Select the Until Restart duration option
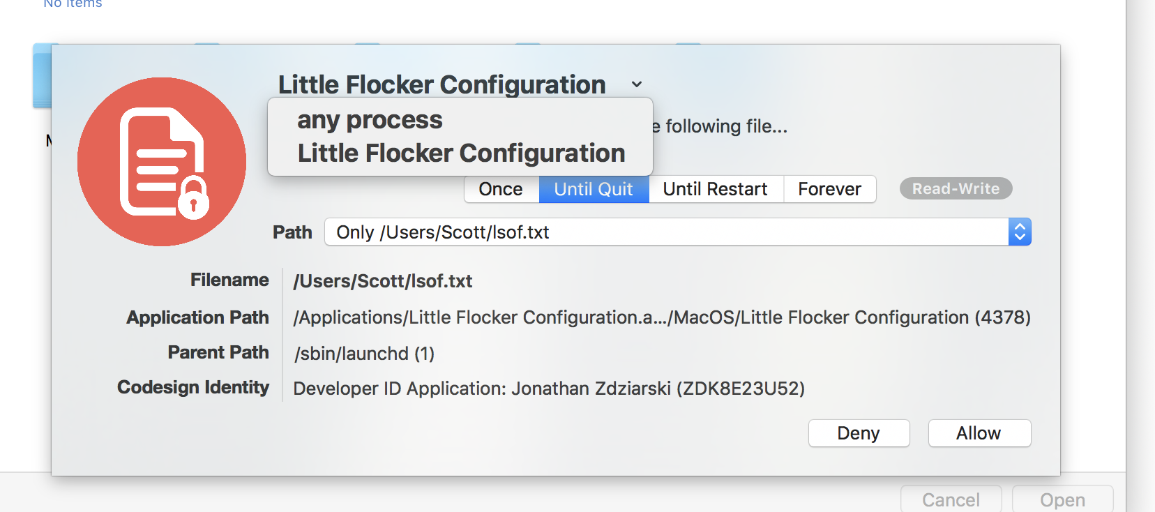Image resolution: width=1155 pixels, height=512 pixels. pyautogui.click(x=716, y=189)
